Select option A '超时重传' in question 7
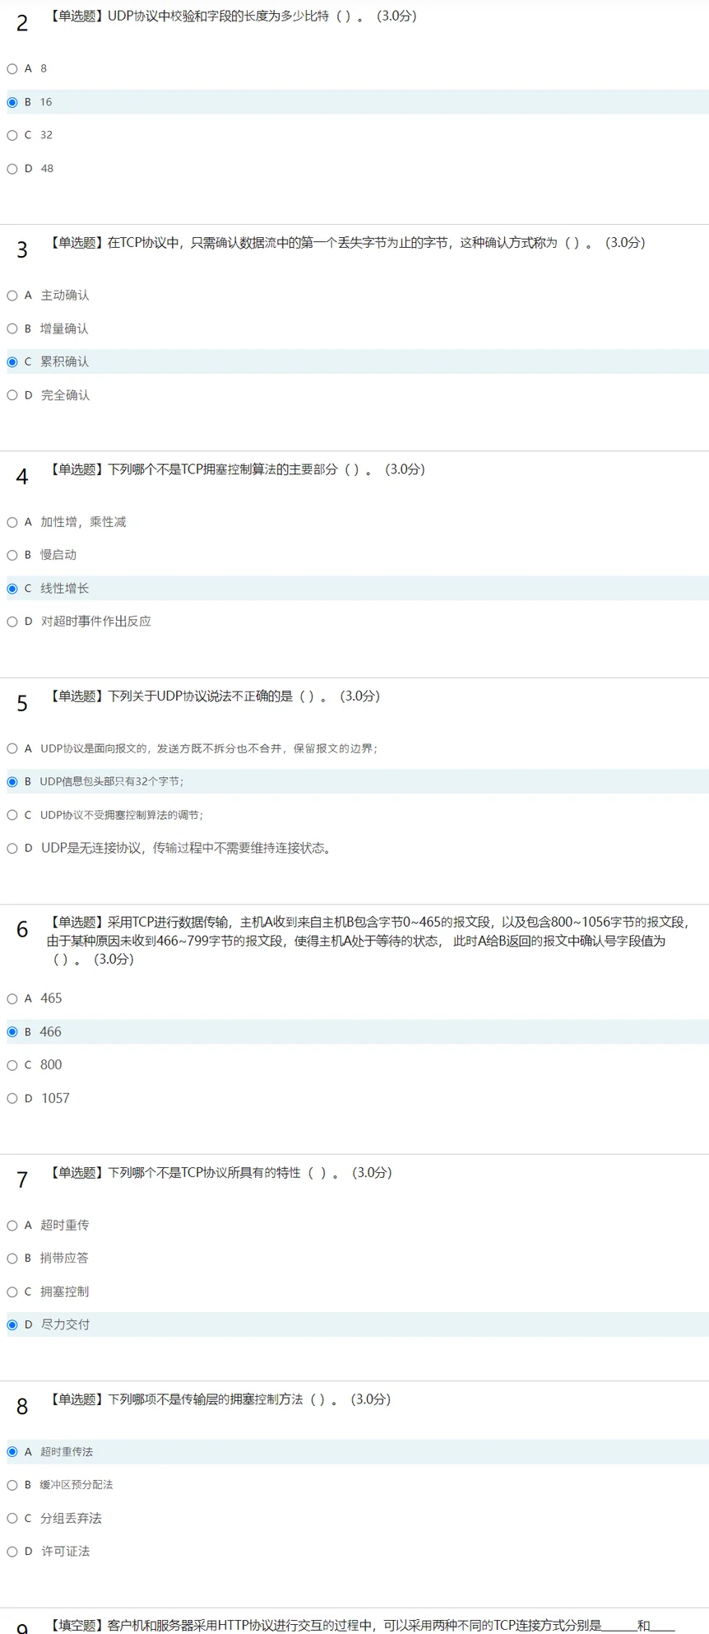 click(x=12, y=1226)
